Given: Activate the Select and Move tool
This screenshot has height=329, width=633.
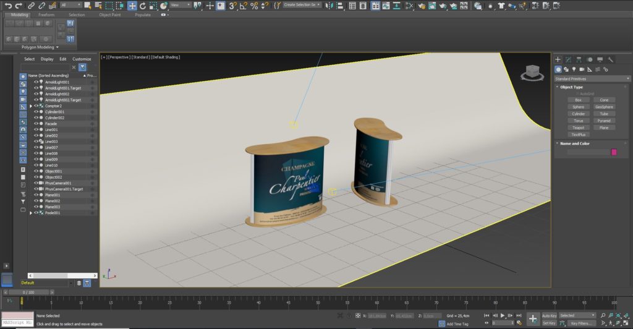Looking at the screenshot, I should pyautogui.click(x=132, y=6).
